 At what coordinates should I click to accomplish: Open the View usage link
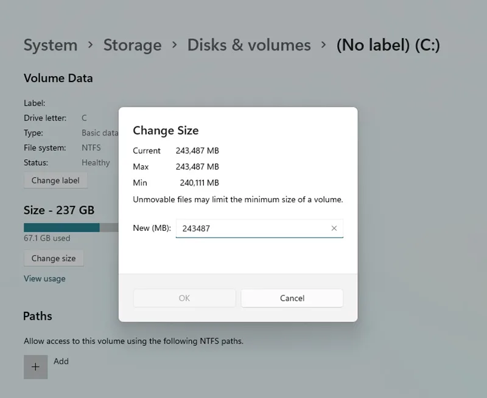pos(44,278)
